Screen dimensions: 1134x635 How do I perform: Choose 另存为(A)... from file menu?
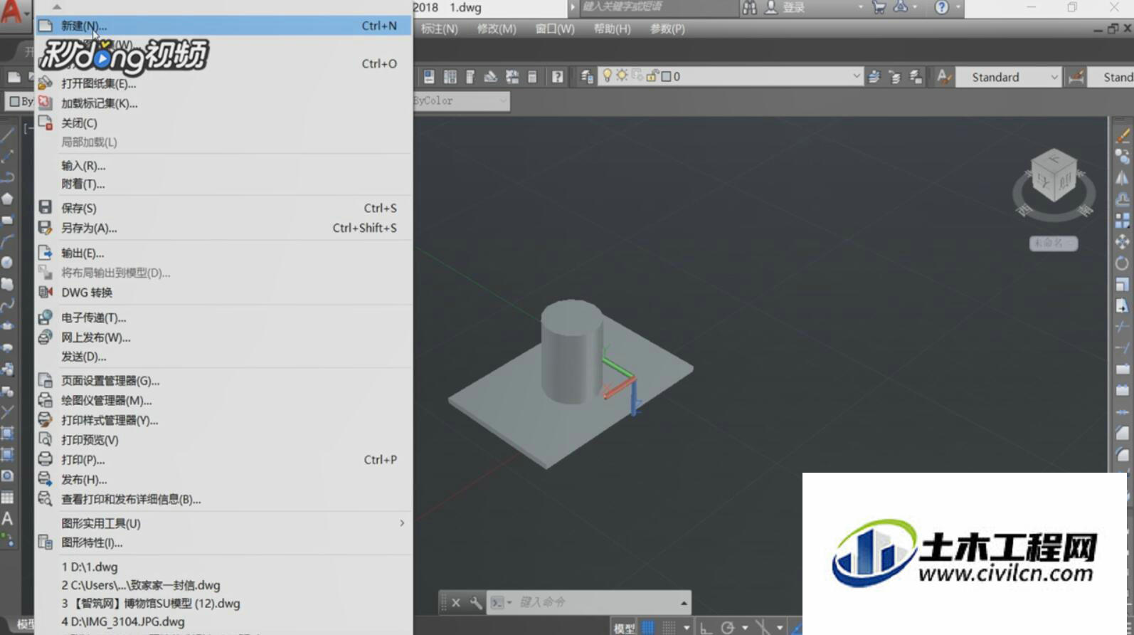click(x=224, y=228)
